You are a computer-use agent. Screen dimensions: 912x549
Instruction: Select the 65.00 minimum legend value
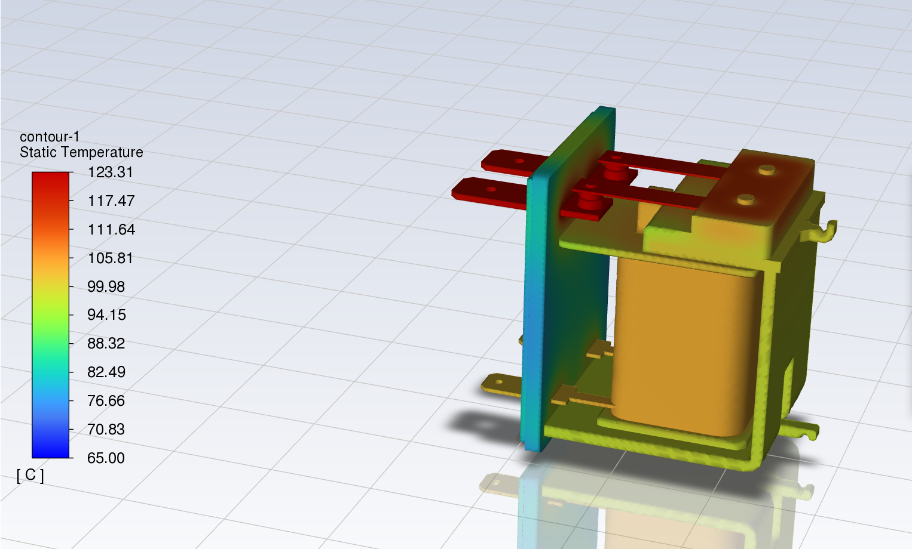click(106, 458)
